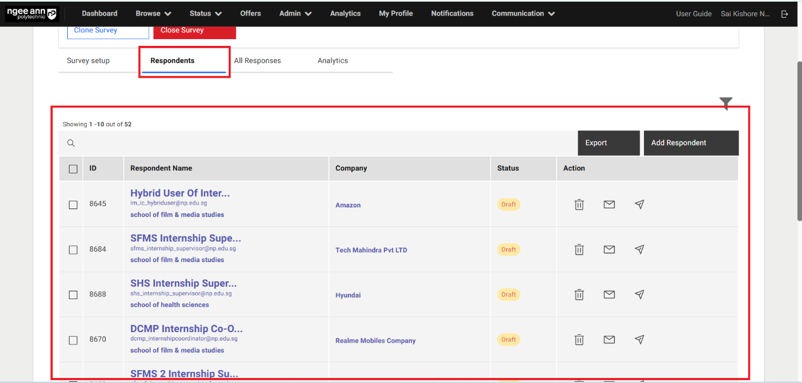
Task: Open the Status dropdown in navbar
Action: click(x=205, y=13)
